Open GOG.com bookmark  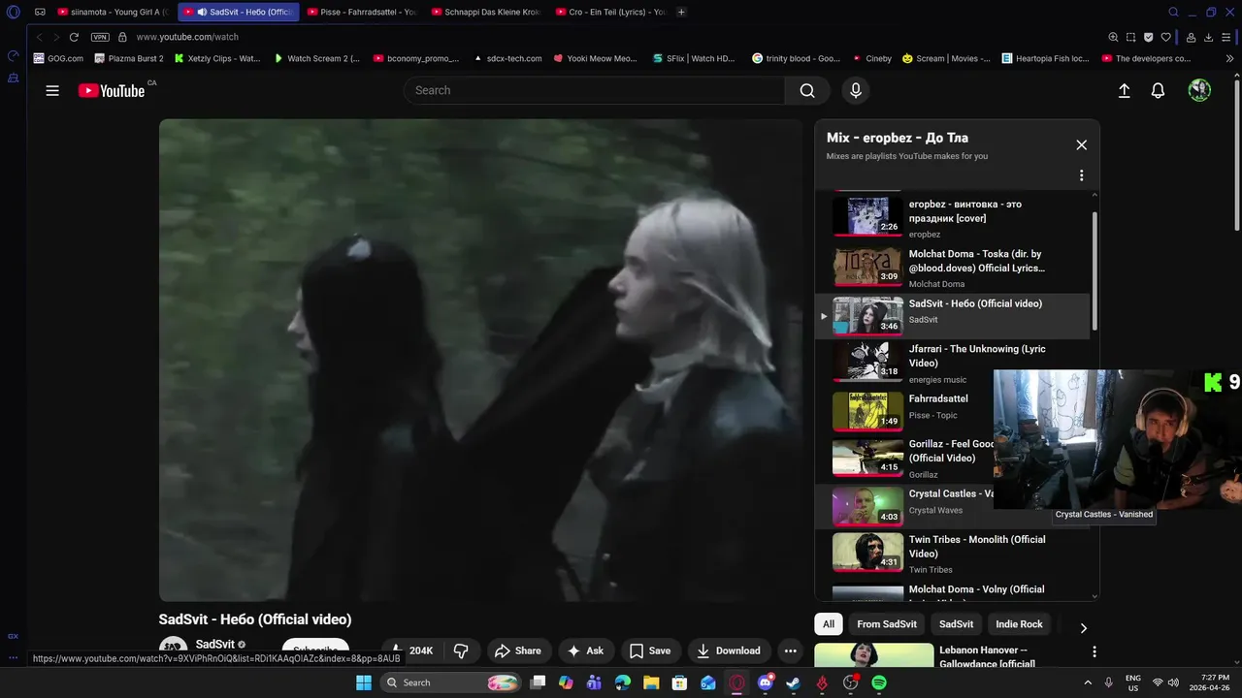[58, 58]
